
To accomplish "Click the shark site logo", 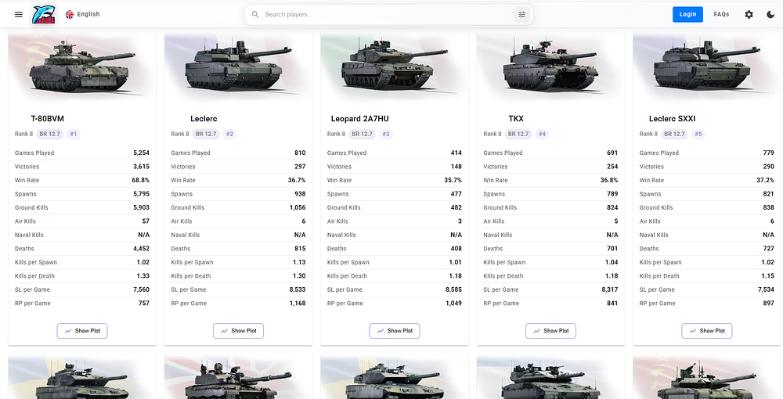I will click(x=44, y=14).
